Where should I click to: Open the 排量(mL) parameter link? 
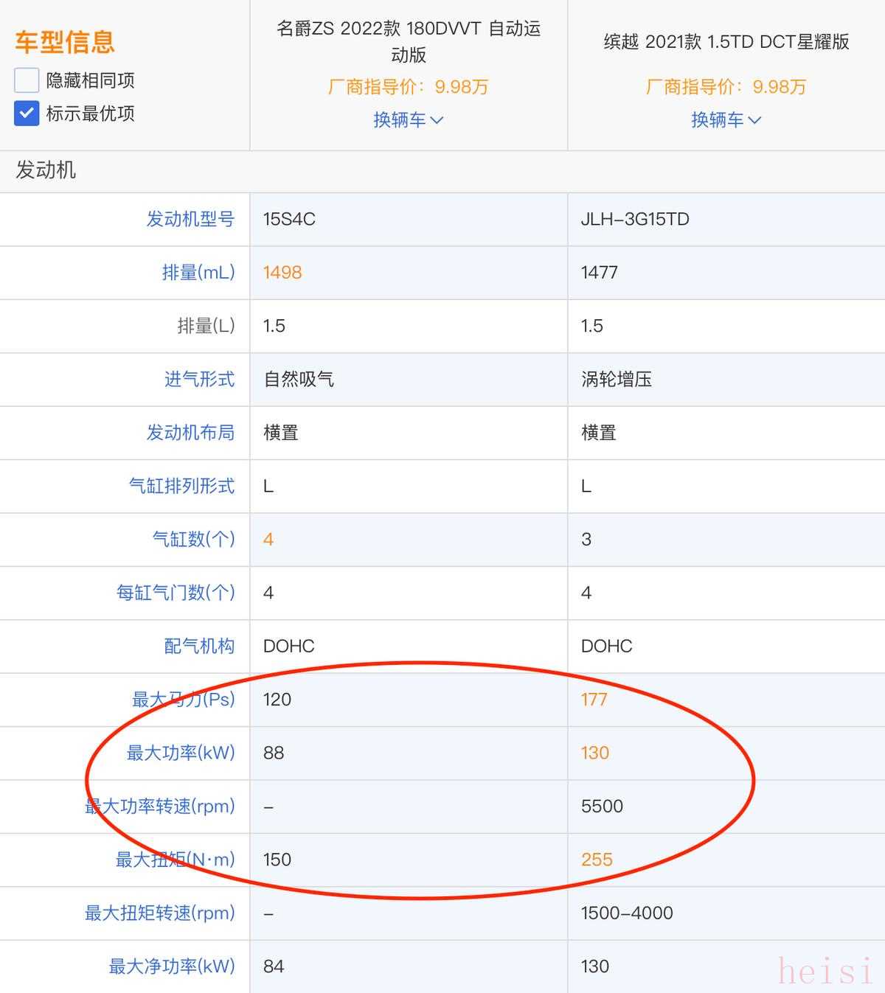click(198, 272)
